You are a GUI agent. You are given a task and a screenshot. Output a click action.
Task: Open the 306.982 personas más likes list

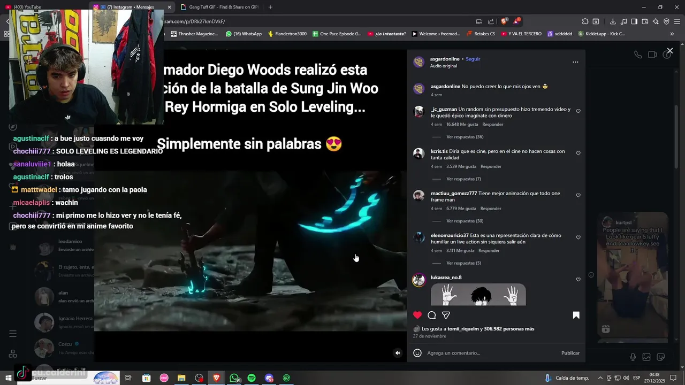pos(509,329)
